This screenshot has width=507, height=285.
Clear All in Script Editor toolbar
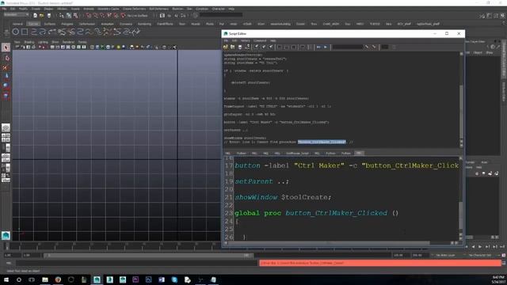pyautogui.click(x=271, y=47)
